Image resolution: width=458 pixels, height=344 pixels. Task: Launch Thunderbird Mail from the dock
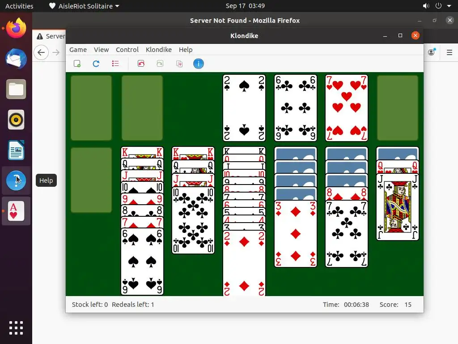coord(16,59)
